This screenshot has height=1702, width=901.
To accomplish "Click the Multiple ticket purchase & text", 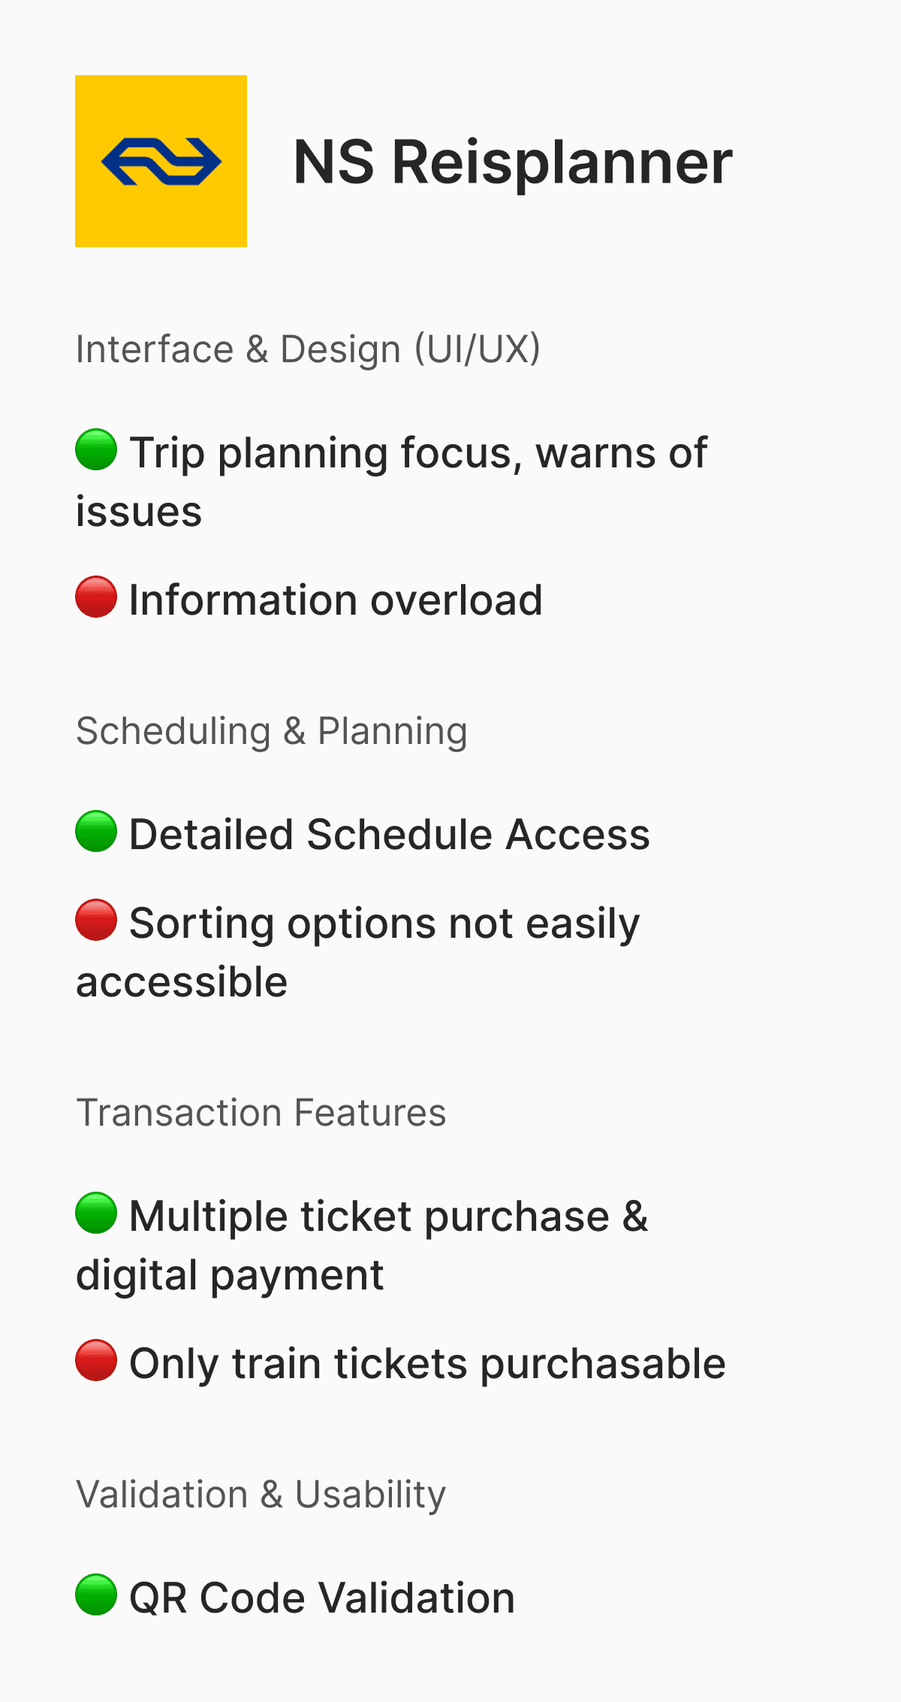I will [x=389, y=1217].
